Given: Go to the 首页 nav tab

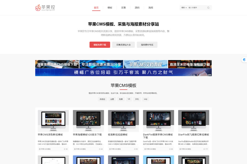Looking at the screenshot, I should (x=96, y=8).
